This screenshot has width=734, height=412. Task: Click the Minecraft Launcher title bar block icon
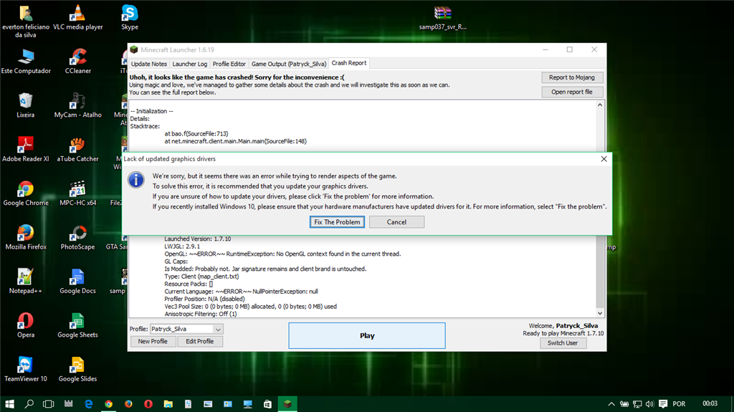click(134, 49)
